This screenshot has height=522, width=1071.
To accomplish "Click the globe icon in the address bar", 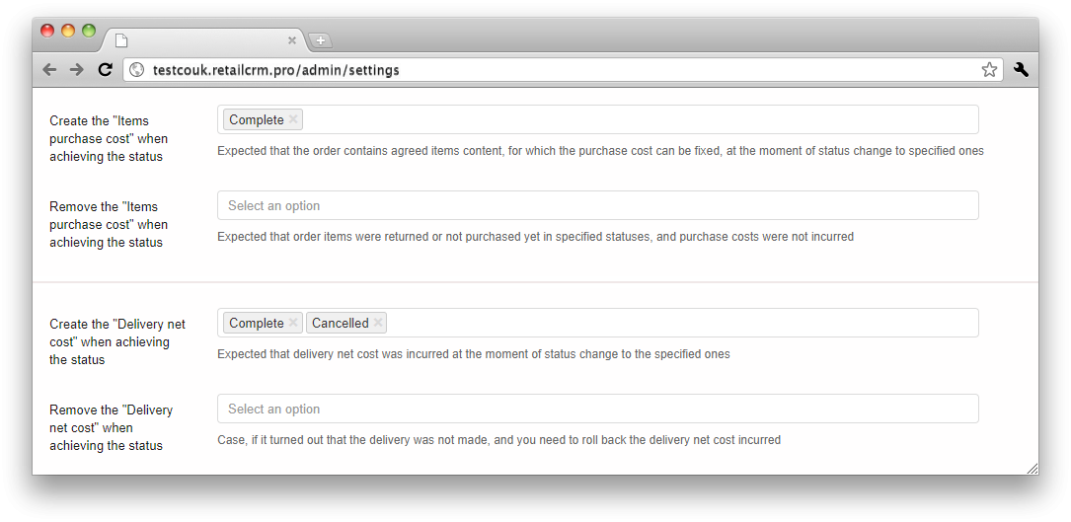I will click(136, 70).
